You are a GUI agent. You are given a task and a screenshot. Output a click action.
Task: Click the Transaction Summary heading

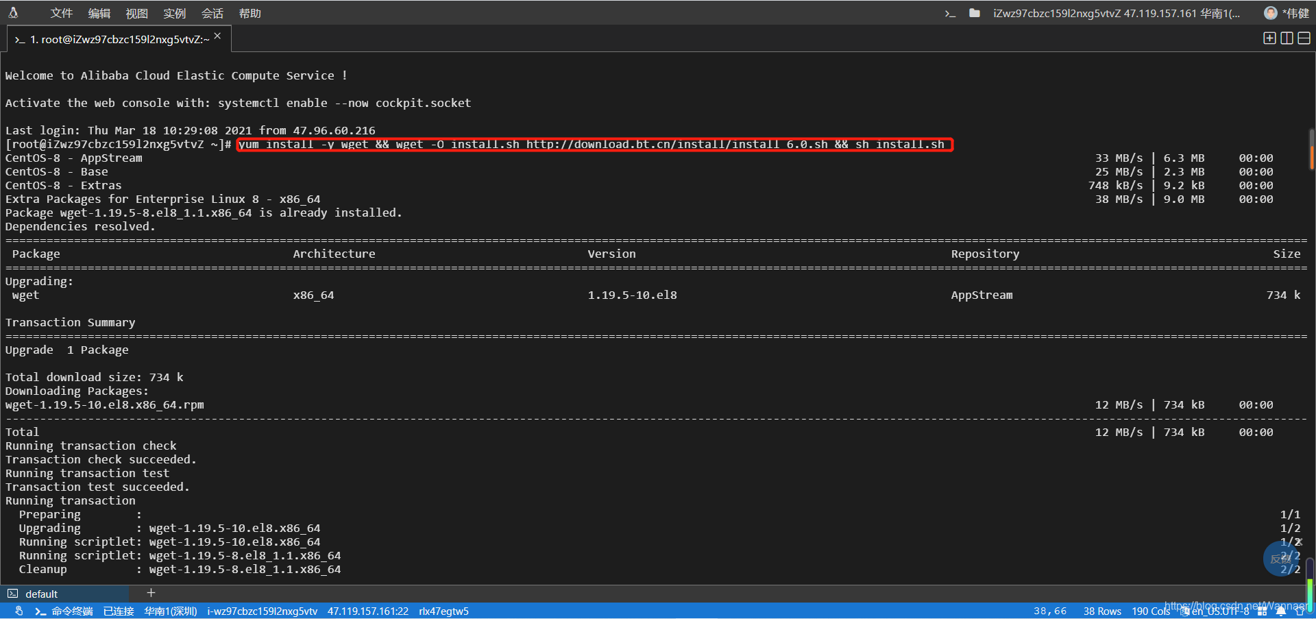pyautogui.click(x=70, y=322)
